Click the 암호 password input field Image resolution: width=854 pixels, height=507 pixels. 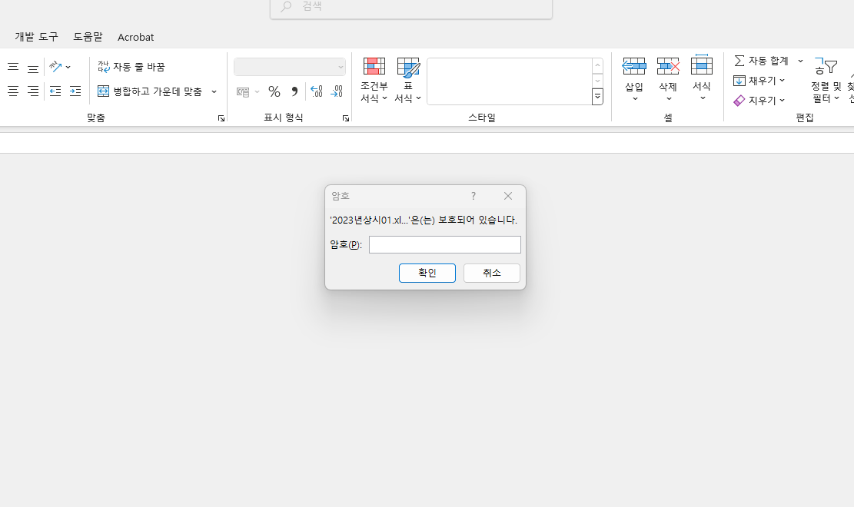pos(444,244)
